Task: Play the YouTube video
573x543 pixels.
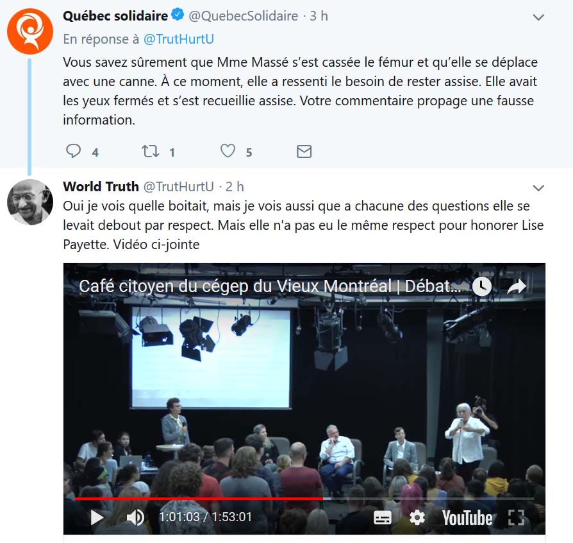Action: point(97,517)
